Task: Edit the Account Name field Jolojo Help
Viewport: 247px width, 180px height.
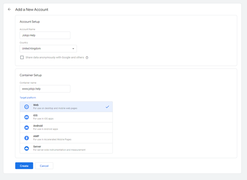Action: coord(45,35)
